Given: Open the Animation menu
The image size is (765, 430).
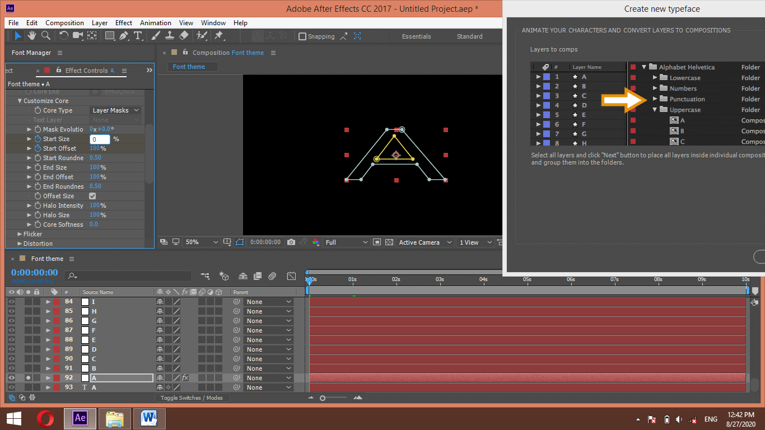Looking at the screenshot, I should click(155, 23).
